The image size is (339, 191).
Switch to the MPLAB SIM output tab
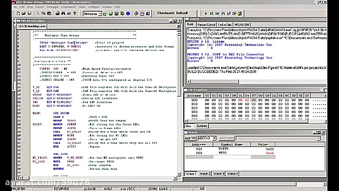point(242,25)
